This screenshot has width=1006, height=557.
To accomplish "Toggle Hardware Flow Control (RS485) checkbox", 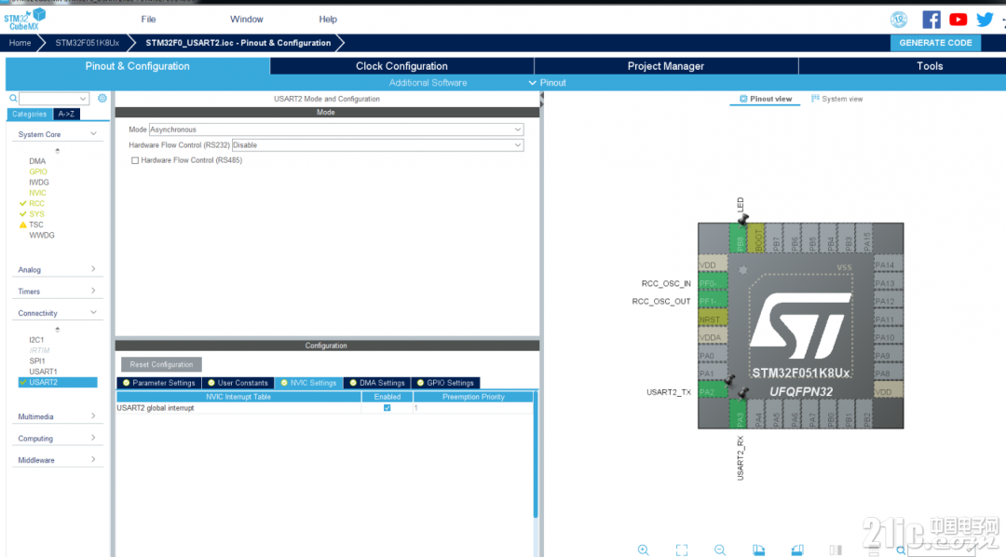I will [x=135, y=160].
